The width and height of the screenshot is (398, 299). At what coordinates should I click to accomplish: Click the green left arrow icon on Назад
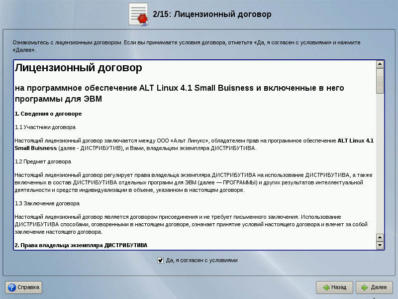click(x=326, y=288)
